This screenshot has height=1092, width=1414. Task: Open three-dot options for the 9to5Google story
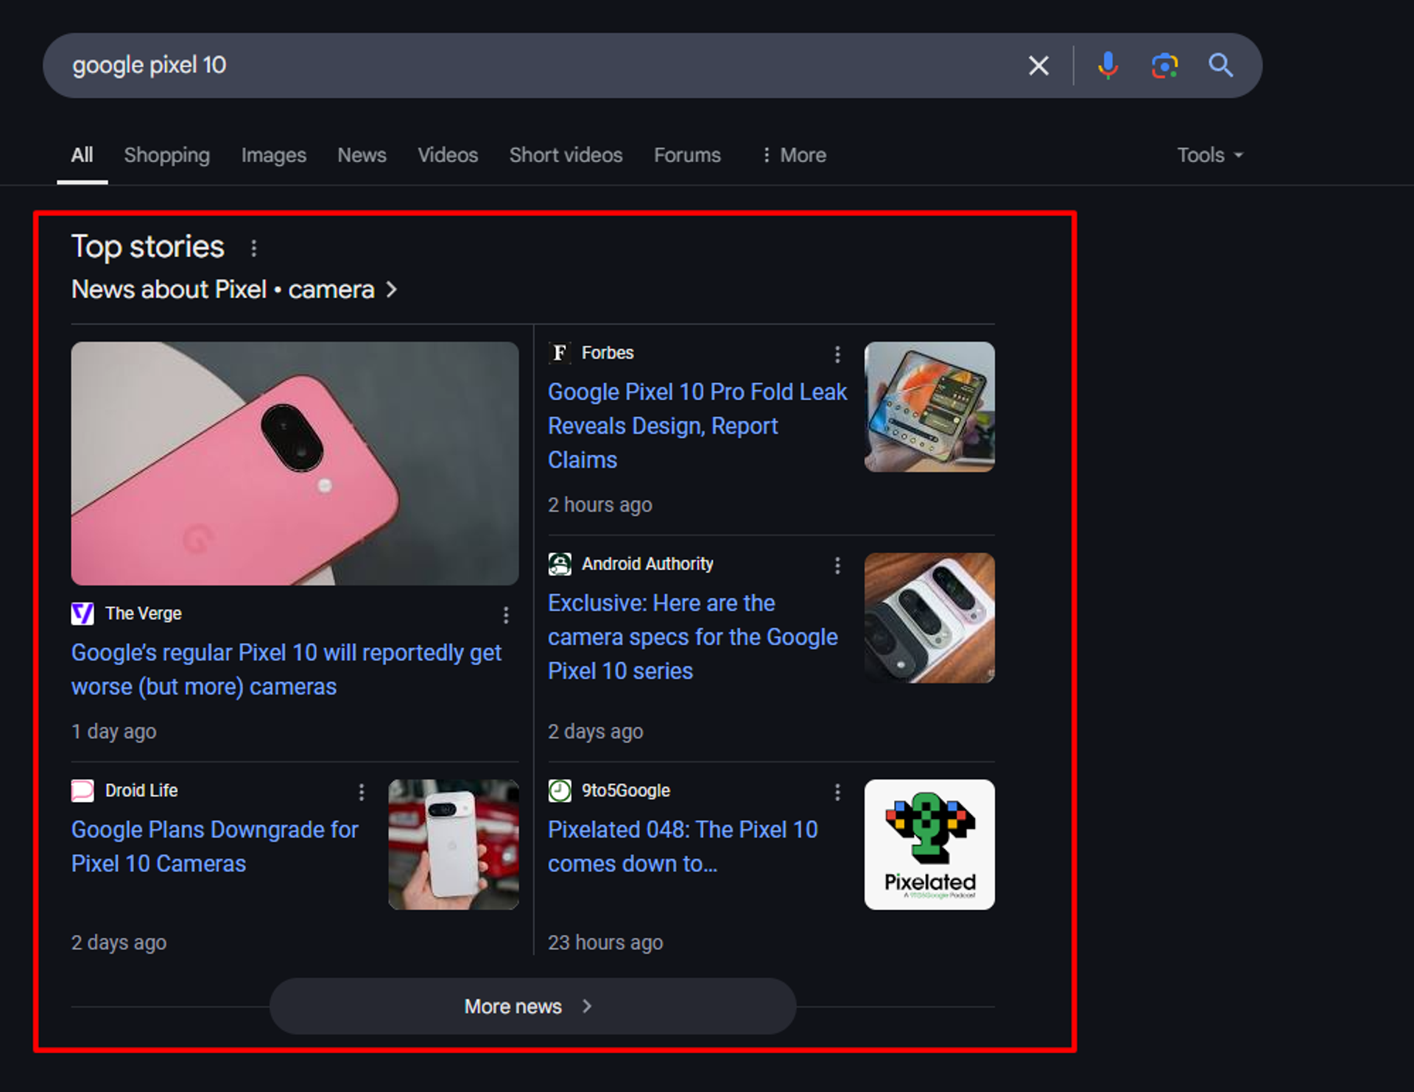pos(837,792)
